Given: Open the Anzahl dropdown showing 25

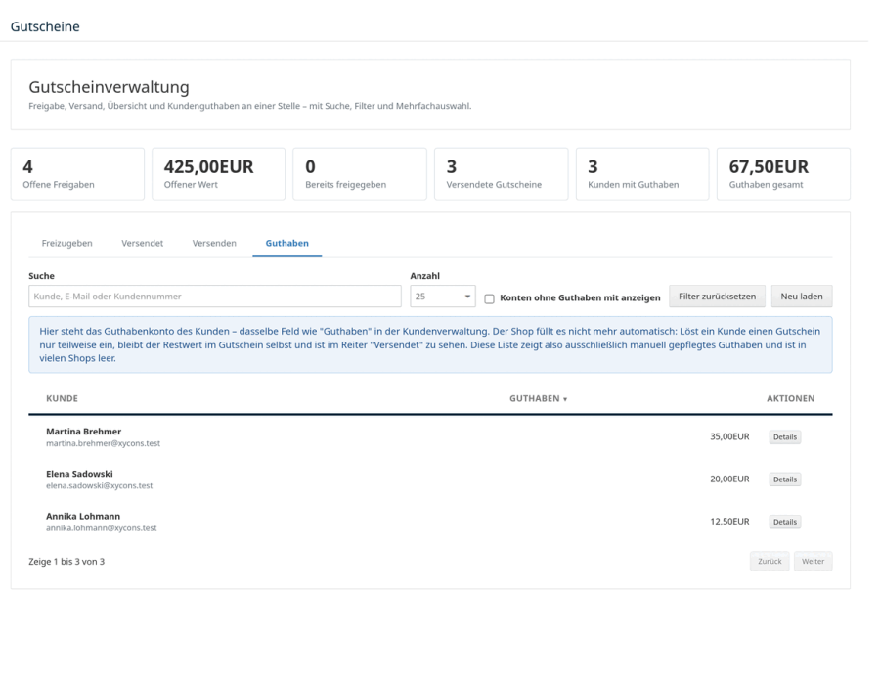Looking at the screenshot, I should click(x=443, y=296).
